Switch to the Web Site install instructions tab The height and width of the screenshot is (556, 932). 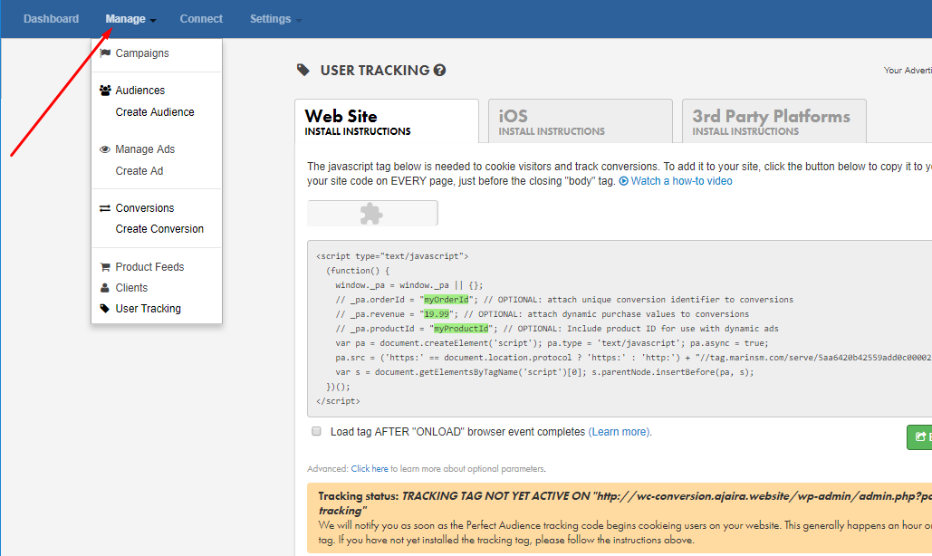point(387,121)
